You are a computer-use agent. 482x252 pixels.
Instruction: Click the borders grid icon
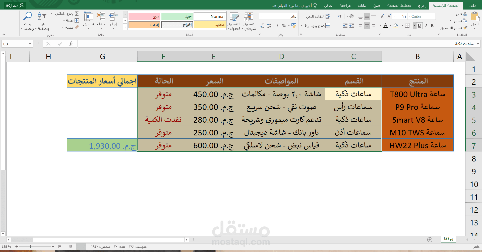click(x=407, y=26)
